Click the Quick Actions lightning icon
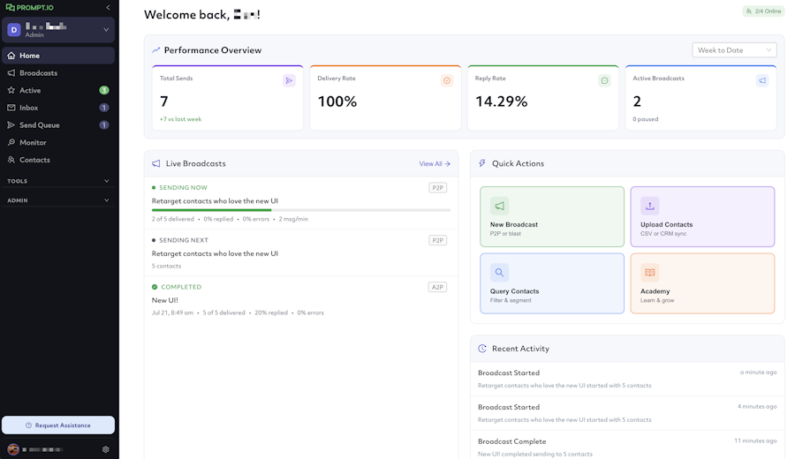 (482, 163)
